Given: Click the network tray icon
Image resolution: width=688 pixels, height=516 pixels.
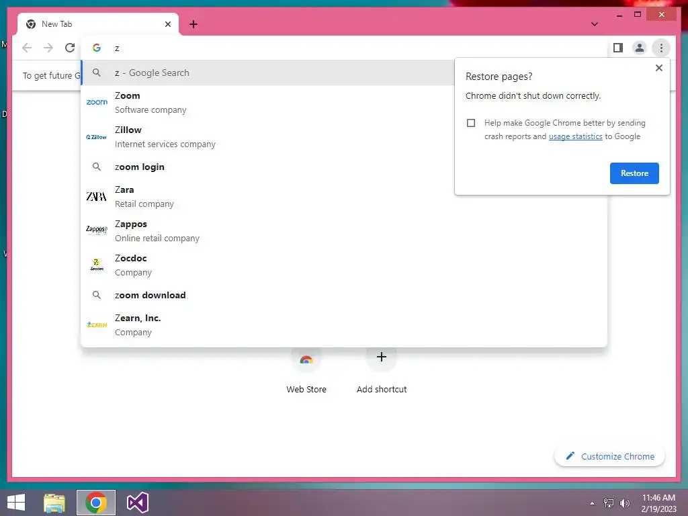Looking at the screenshot, I should (608, 503).
